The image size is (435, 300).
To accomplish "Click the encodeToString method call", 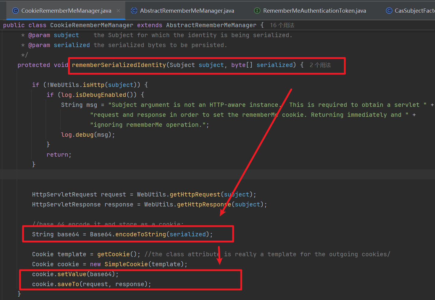I will [141, 235].
